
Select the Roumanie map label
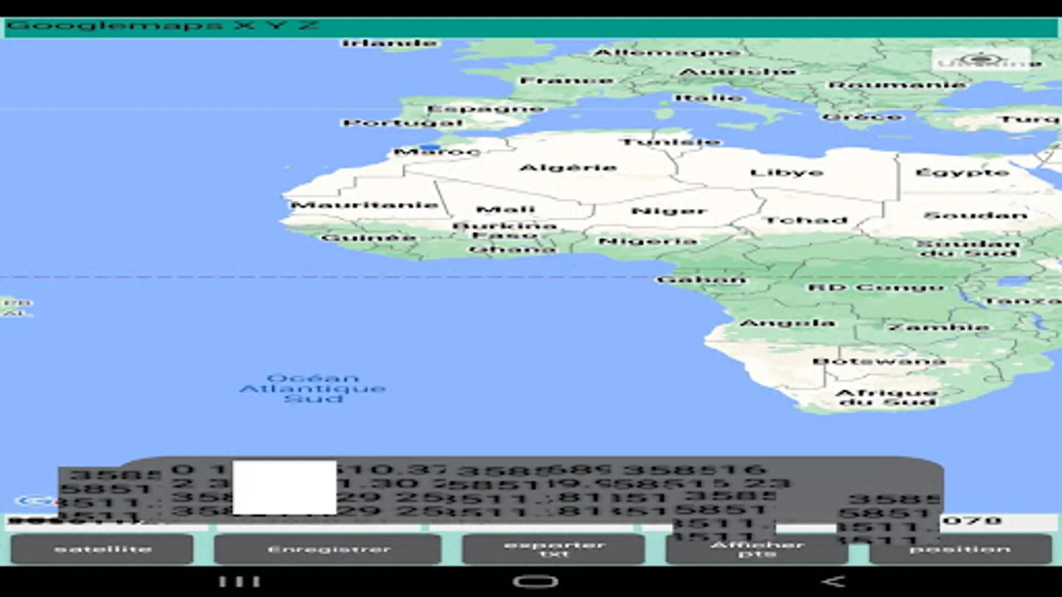tap(897, 85)
